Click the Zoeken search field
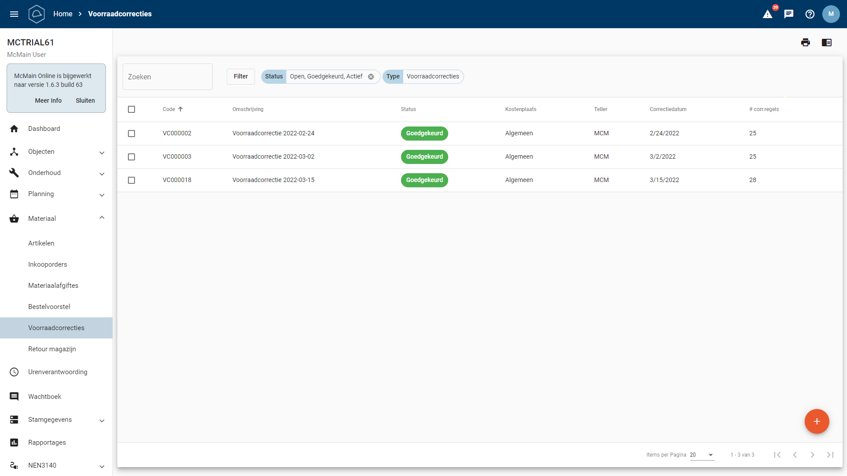Screen dimensions: 847x476 click(x=168, y=77)
